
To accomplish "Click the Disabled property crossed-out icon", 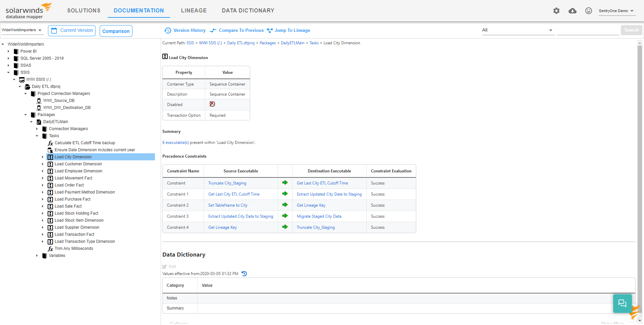I will click(x=212, y=104).
